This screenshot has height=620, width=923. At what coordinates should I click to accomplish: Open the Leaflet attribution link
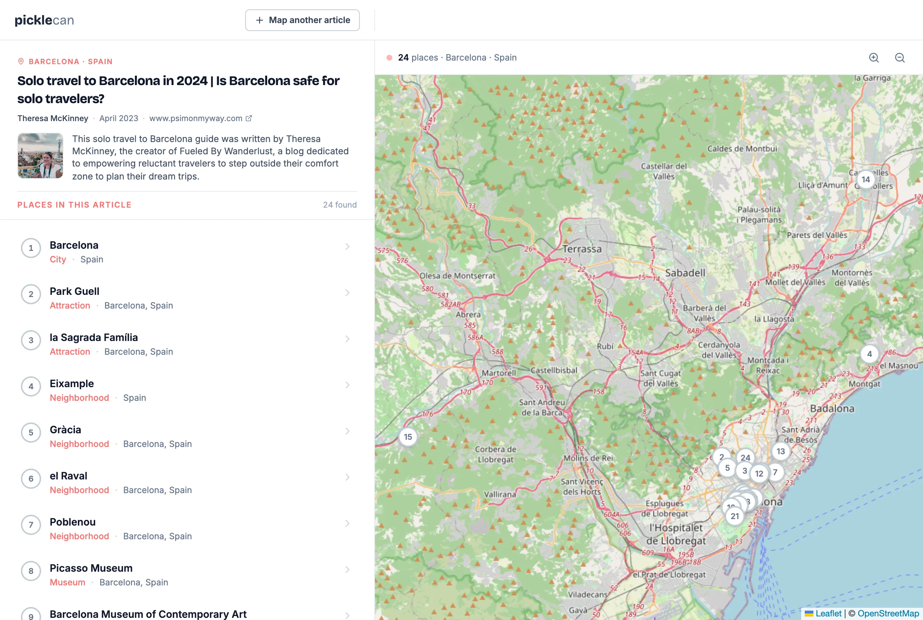point(829,613)
